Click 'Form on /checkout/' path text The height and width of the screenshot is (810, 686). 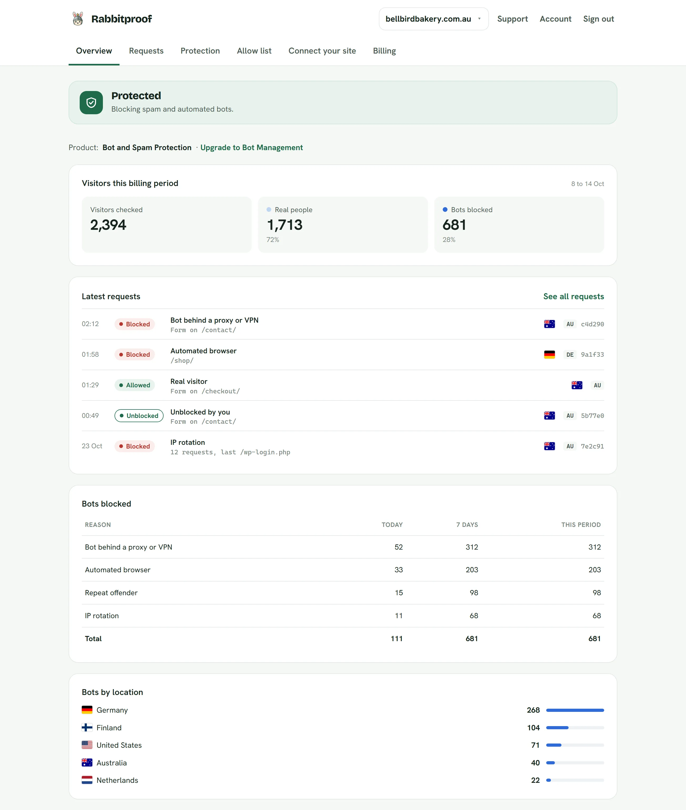(205, 391)
